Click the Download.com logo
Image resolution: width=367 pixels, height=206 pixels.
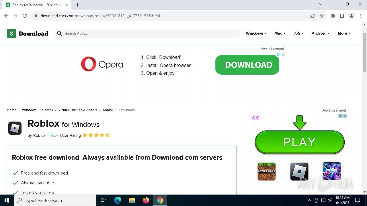point(28,33)
